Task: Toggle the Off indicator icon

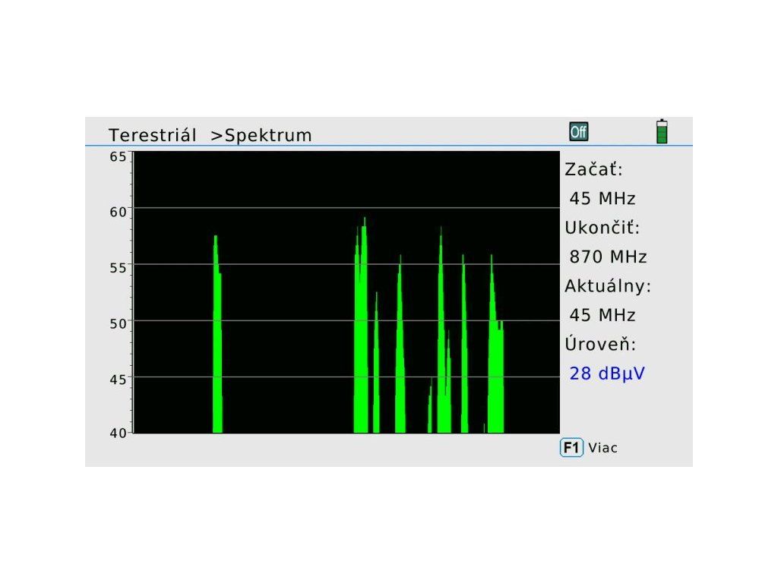Action: coord(578,131)
